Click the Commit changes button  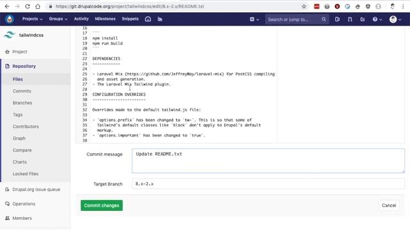coord(101,206)
